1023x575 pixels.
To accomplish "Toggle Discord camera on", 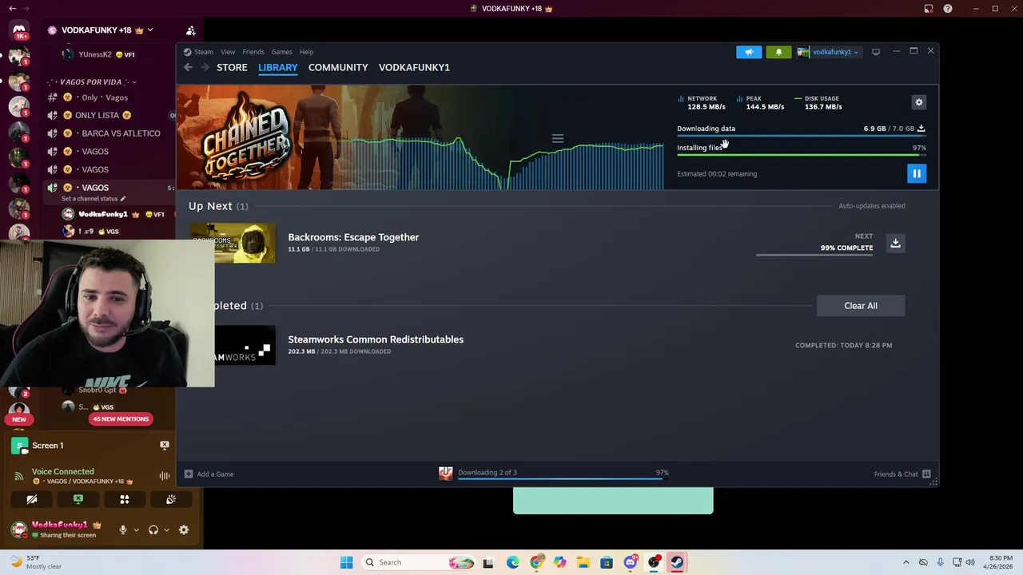I will 32,500.
